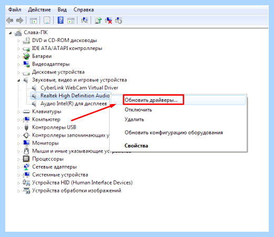Image resolution: width=274 pixels, height=237 pixels.
Task: Click the Процессоры chip icon
Action: 26,159
